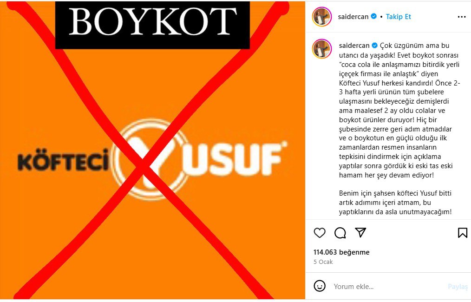Open more options three-dot menu
This screenshot has height=302, width=471.
click(461, 17)
